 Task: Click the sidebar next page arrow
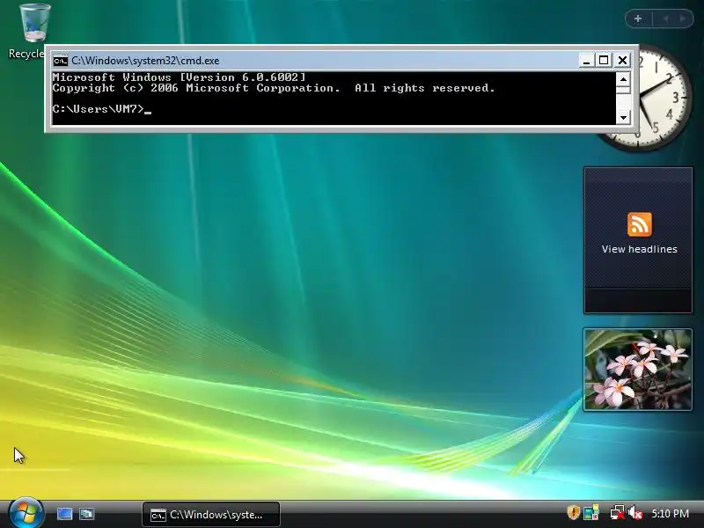coord(682,18)
